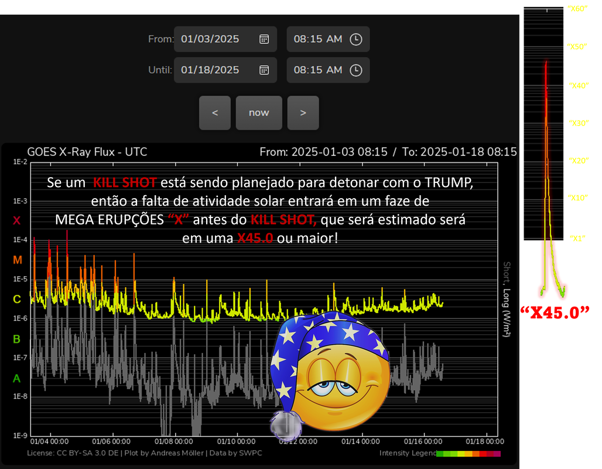Click the '01/16 00:00' x-axis tick label
This screenshot has width=602, height=469.
tap(423, 441)
